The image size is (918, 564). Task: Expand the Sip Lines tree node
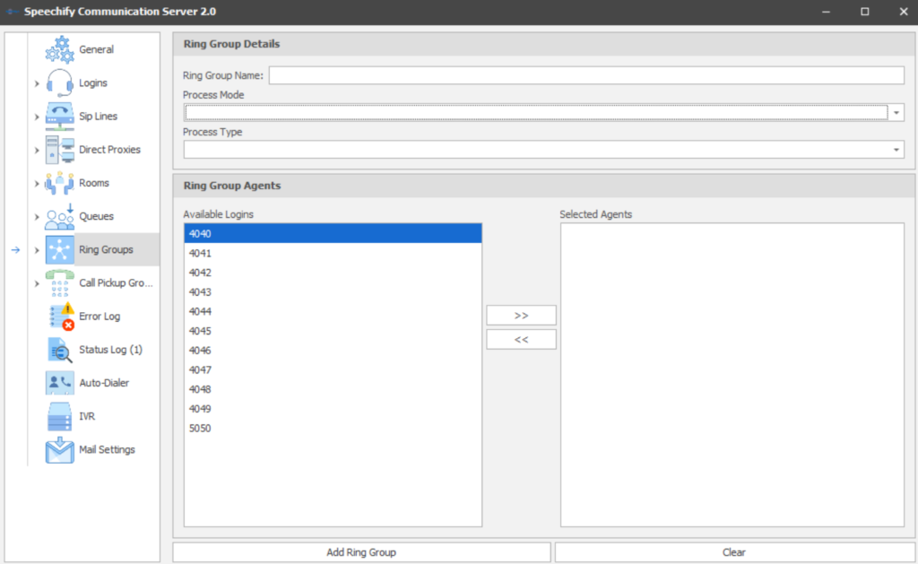coord(37,117)
